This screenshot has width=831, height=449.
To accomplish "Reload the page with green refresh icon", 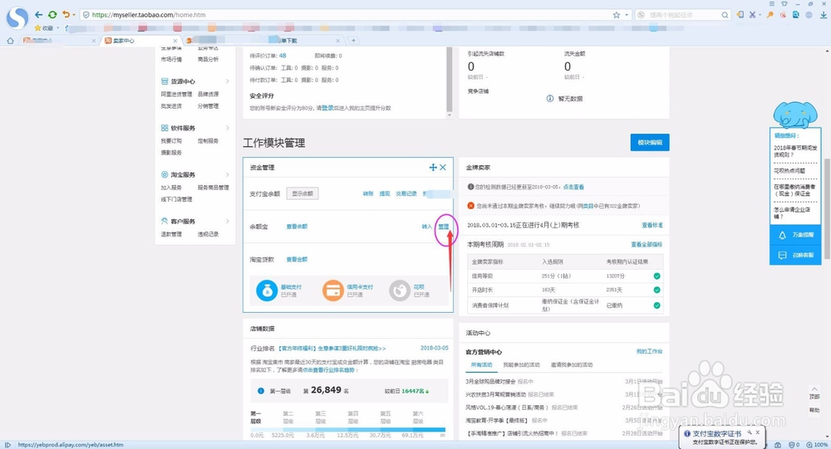I will point(52,15).
